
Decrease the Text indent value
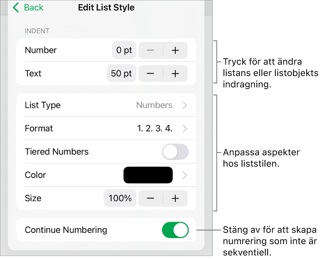[151, 73]
